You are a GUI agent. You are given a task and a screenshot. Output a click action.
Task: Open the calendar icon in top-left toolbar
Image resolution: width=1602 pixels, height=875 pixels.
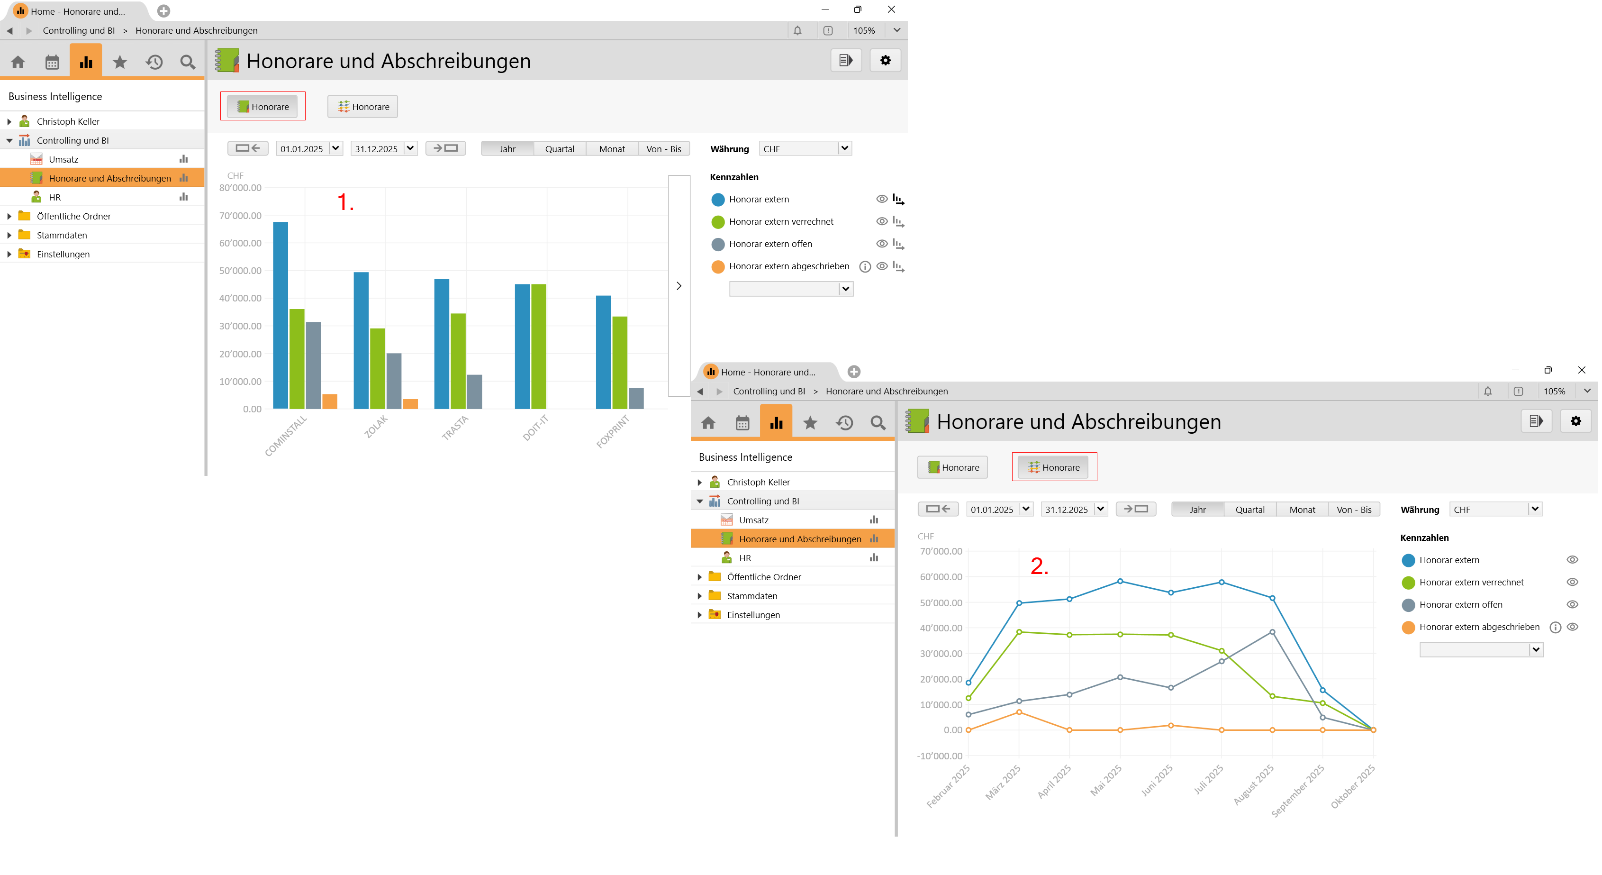pyautogui.click(x=52, y=62)
